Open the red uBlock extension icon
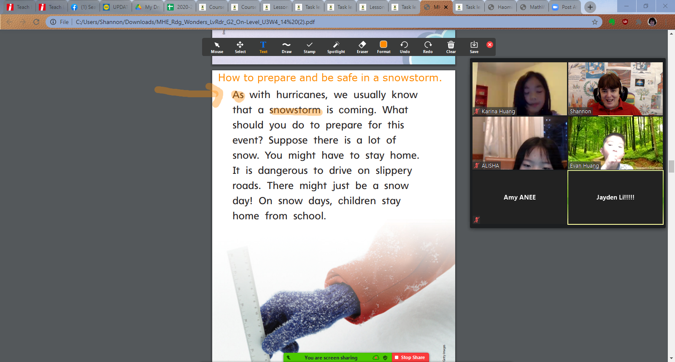Viewport: 675px width, 362px height. [625, 22]
